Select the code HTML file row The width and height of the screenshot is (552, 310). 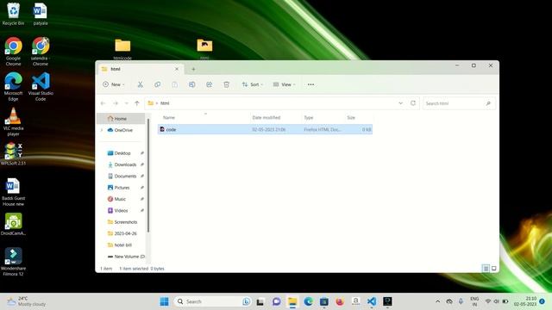pos(265,129)
